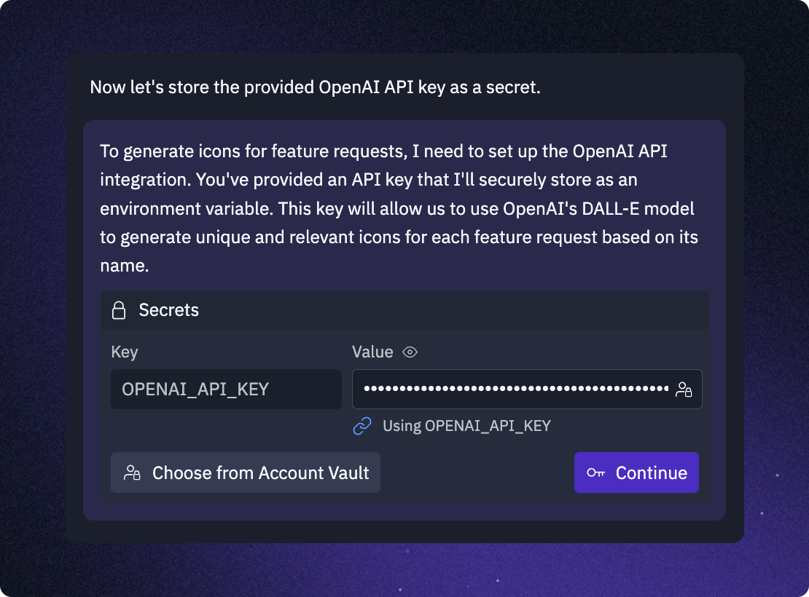Click the Key column label
The height and width of the screenshot is (597, 809).
point(125,352)
